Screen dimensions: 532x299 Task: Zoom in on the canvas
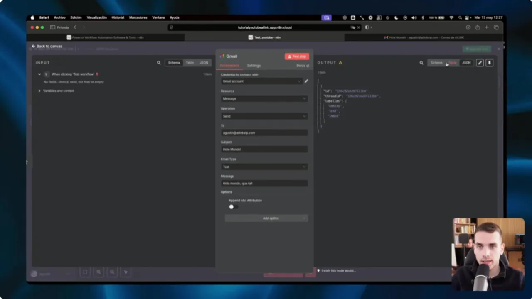(99, 272)
